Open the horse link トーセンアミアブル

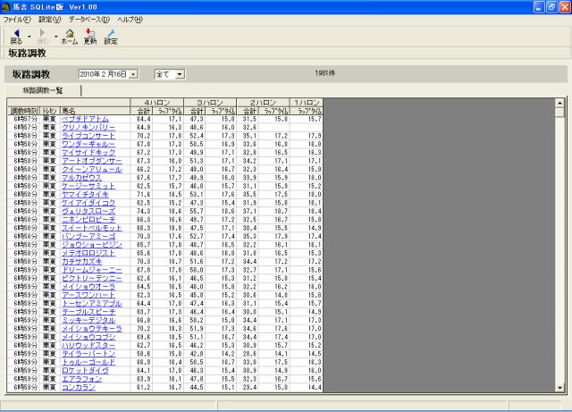pyautogui.click(x=91, y=304)
